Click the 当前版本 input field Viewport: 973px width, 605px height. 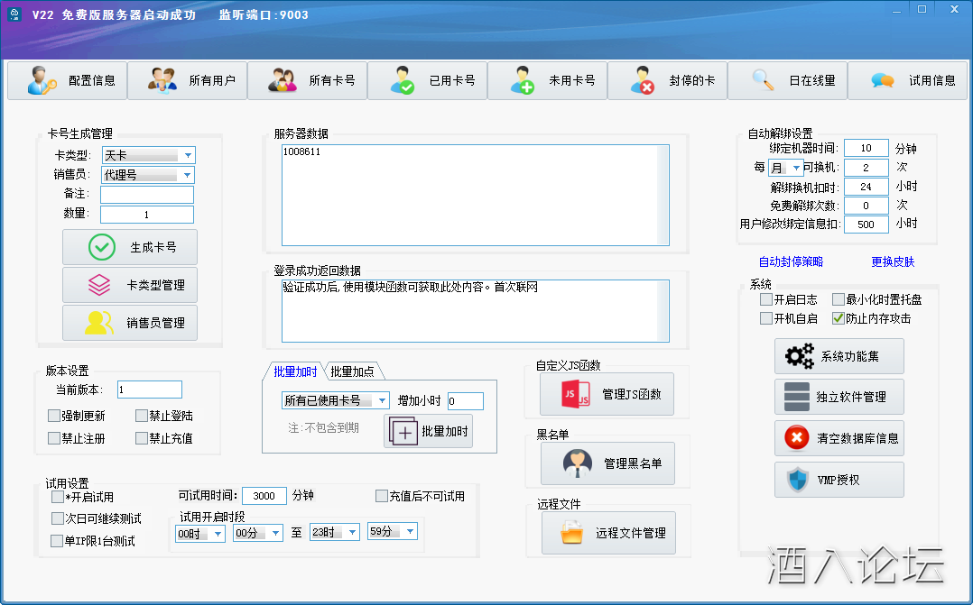pos(149,390)
